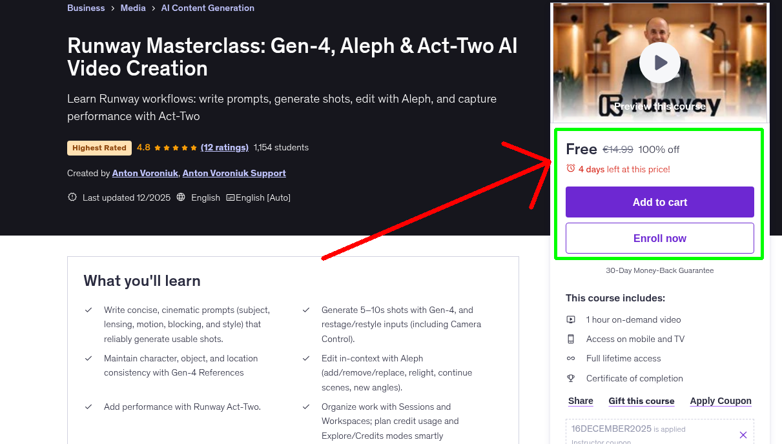Click the globe icon next to English
782x444 pixels.
coord(181,197)
